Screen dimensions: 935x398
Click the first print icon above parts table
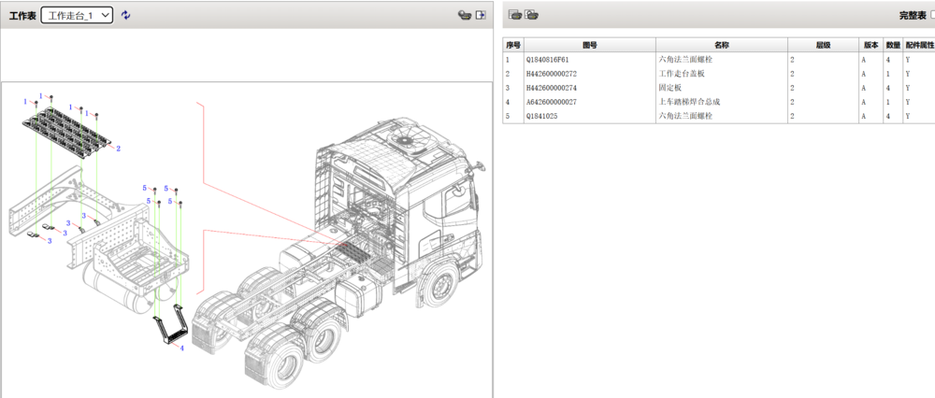514,15
